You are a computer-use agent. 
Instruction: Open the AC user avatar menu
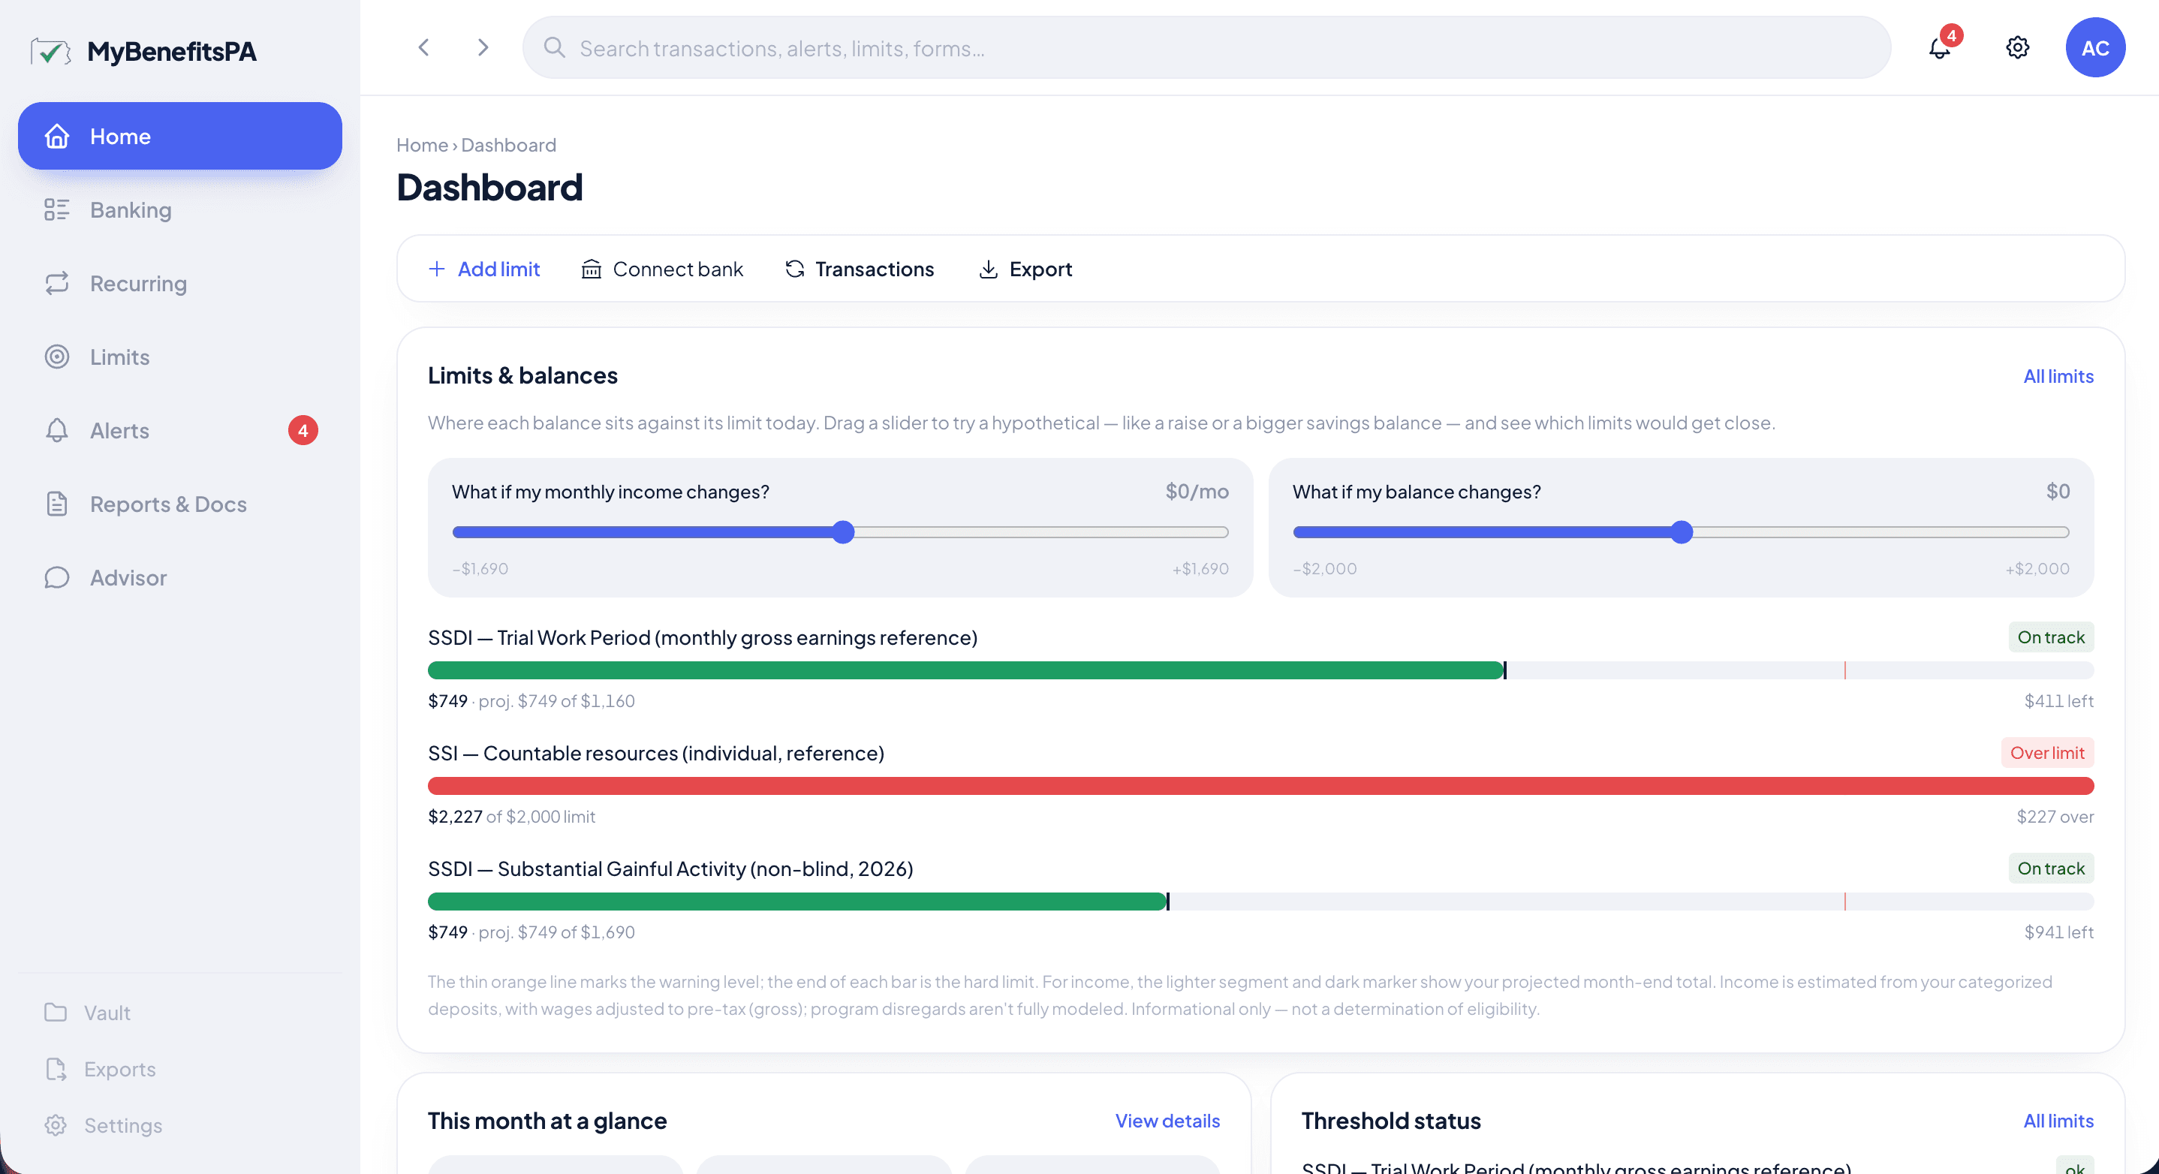(x=2095, y=47)
